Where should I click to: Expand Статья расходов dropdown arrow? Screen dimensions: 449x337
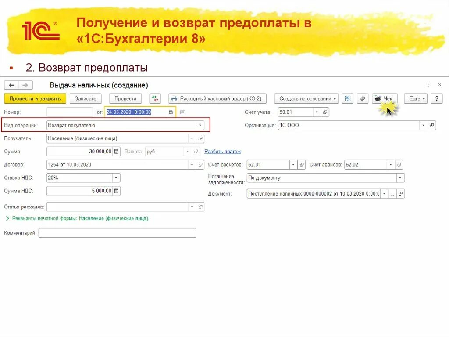click(x=192, y=207)
